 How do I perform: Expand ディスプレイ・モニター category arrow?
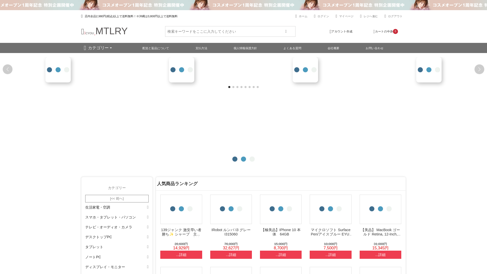[x=148, y=267]
